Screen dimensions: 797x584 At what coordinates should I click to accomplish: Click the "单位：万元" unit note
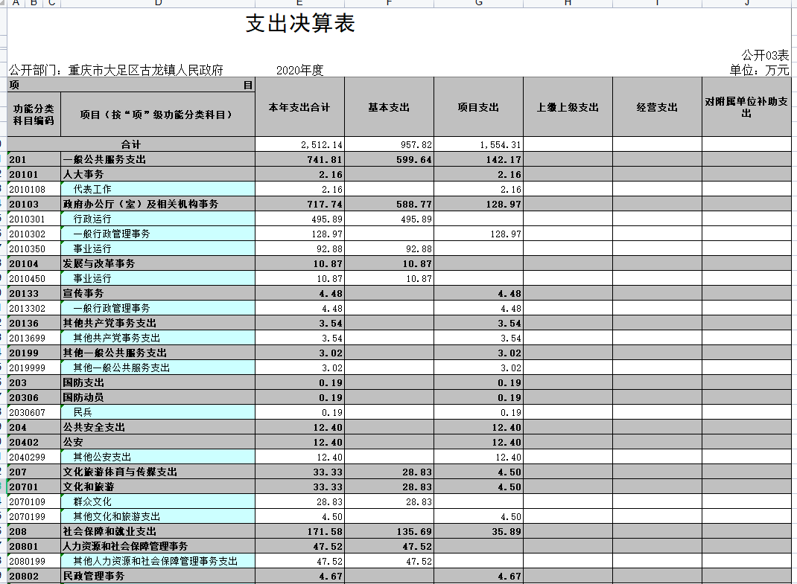click(760, 70)
